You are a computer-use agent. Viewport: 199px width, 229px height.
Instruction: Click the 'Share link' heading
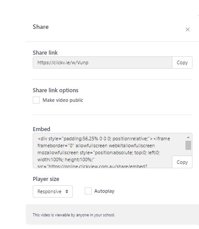pyautogui.click(x=45, y=52)
